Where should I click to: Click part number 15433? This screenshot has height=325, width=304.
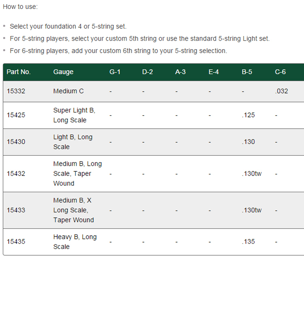click(16, 210)
